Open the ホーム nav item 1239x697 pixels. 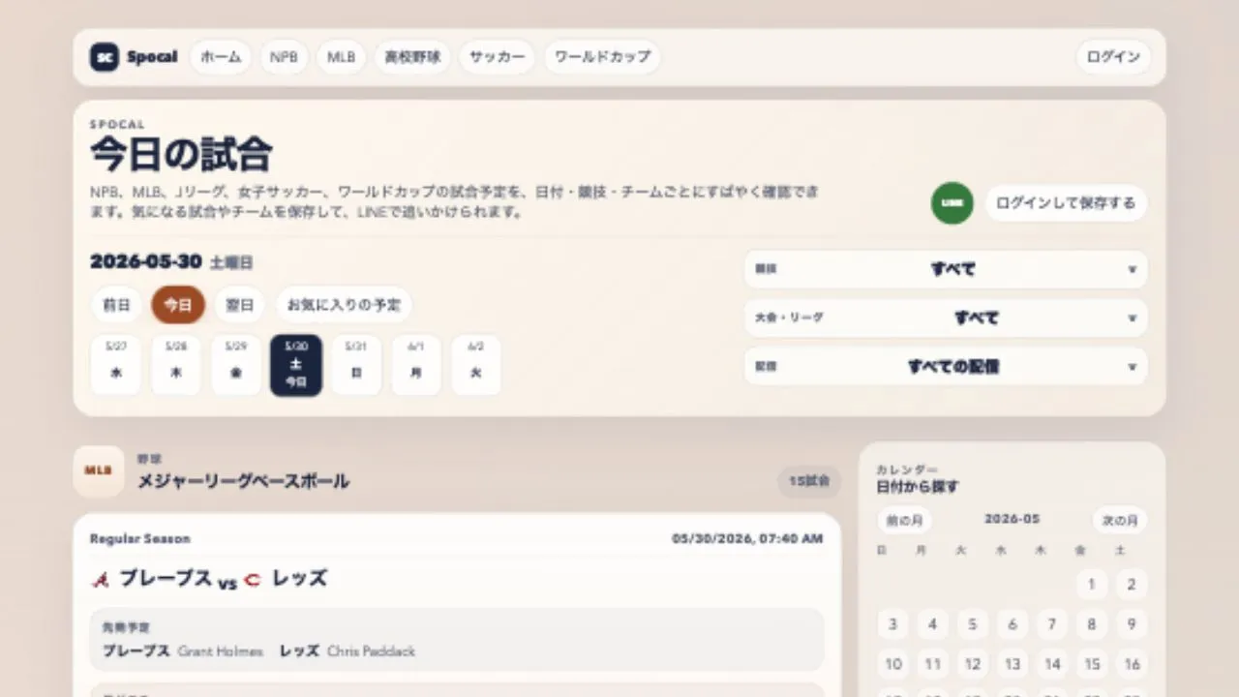[221, 57]
